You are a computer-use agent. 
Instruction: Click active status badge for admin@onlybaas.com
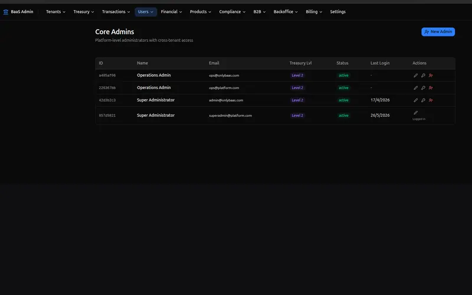pyautogui.click(x=343, y=100)
